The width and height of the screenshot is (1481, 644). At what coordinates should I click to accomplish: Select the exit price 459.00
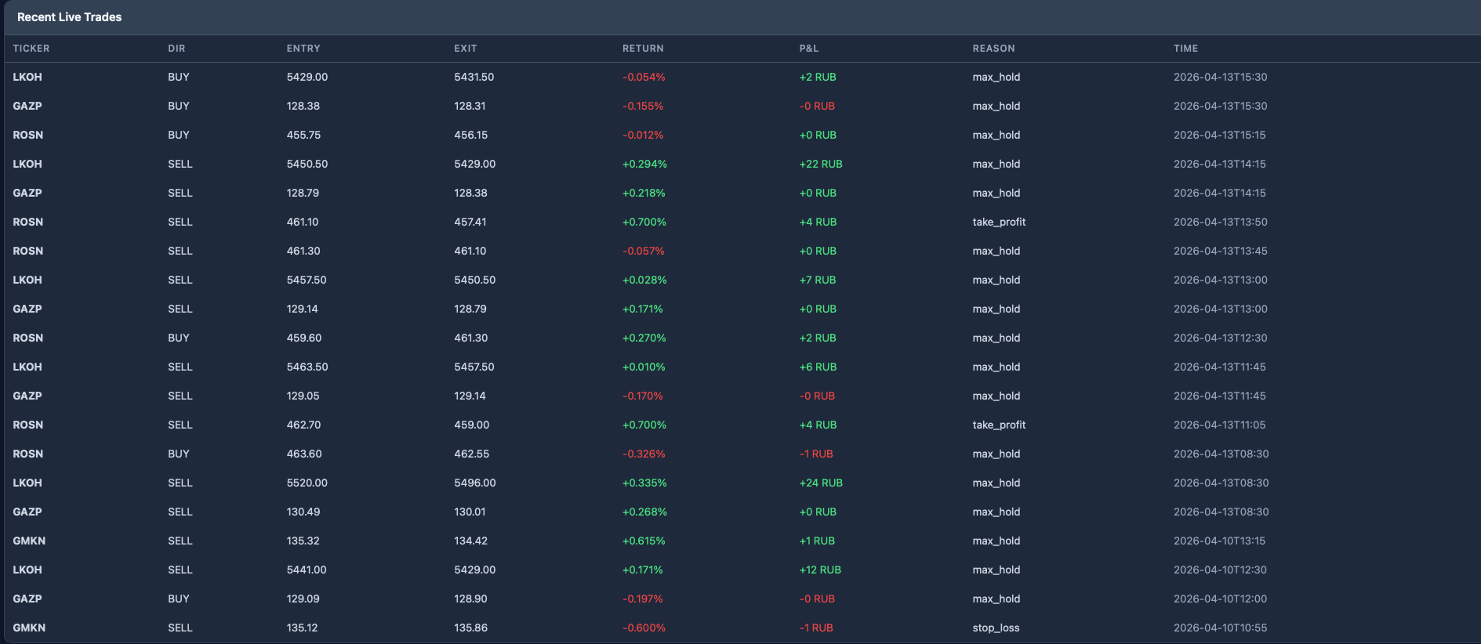coord(472,425)
